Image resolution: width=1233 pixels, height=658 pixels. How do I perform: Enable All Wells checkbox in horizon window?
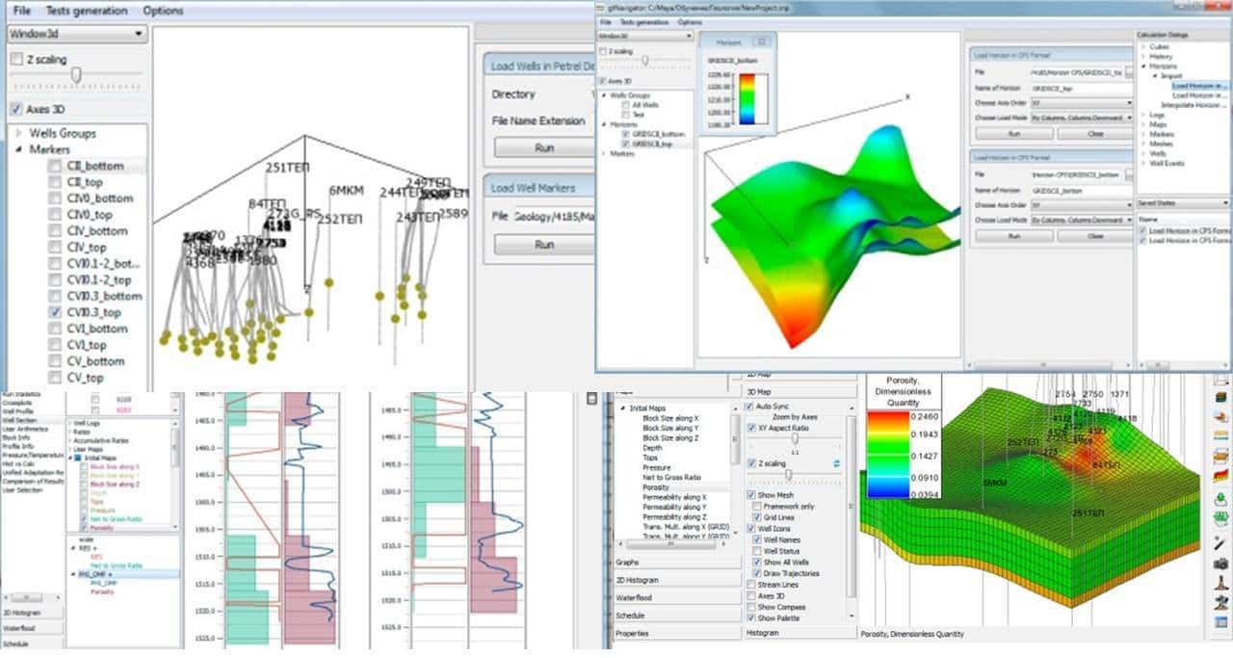(x=625, y=105)
